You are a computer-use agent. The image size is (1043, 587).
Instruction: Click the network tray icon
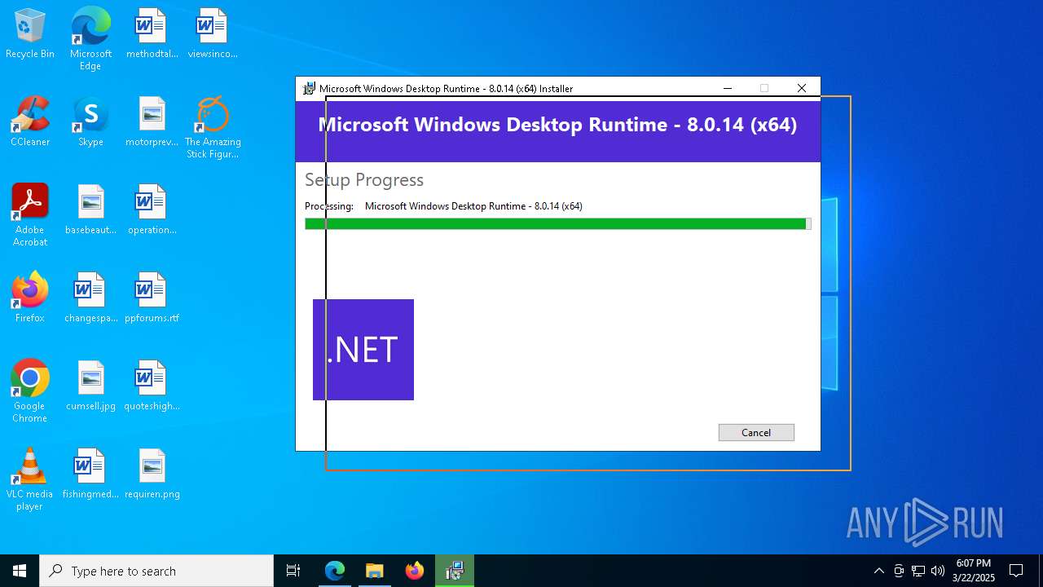click(918, 571)
